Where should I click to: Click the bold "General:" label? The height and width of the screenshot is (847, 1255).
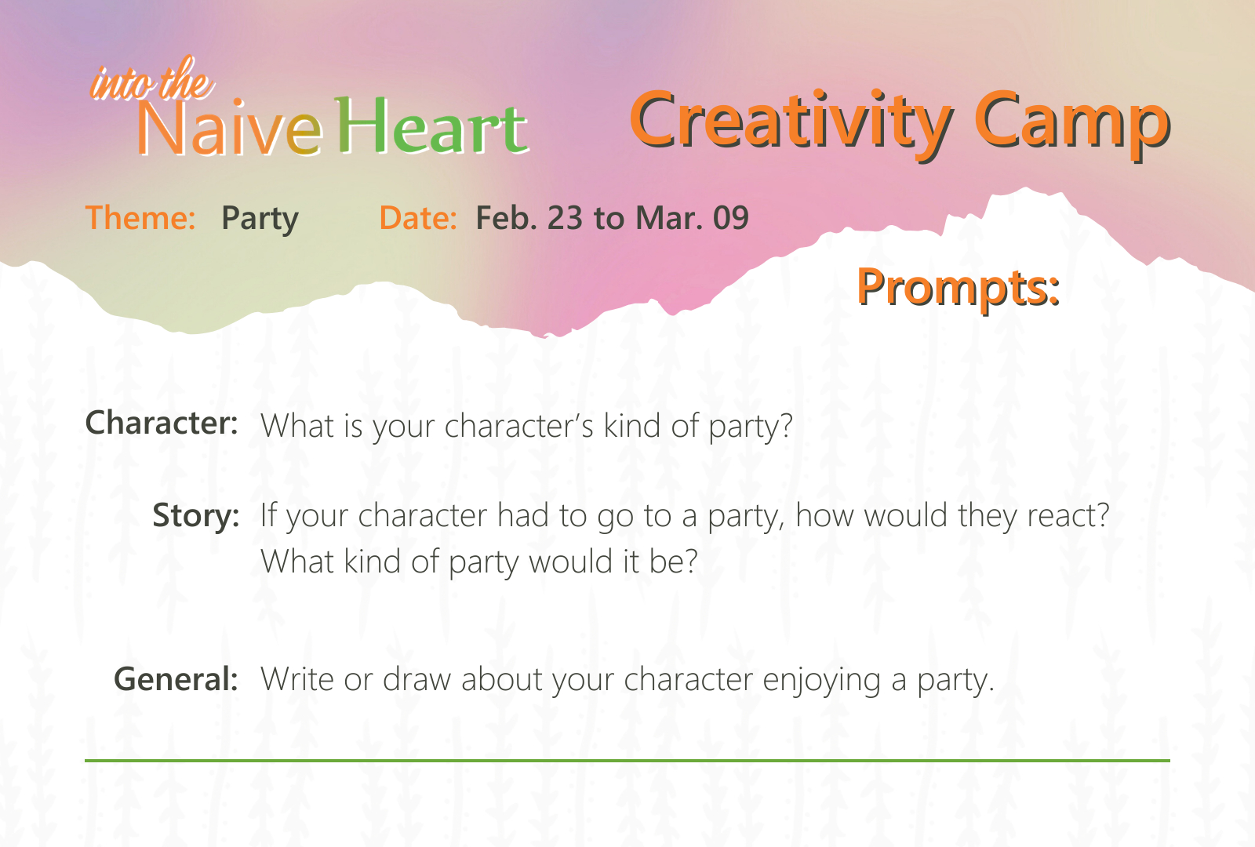click(x=176, y=679)
